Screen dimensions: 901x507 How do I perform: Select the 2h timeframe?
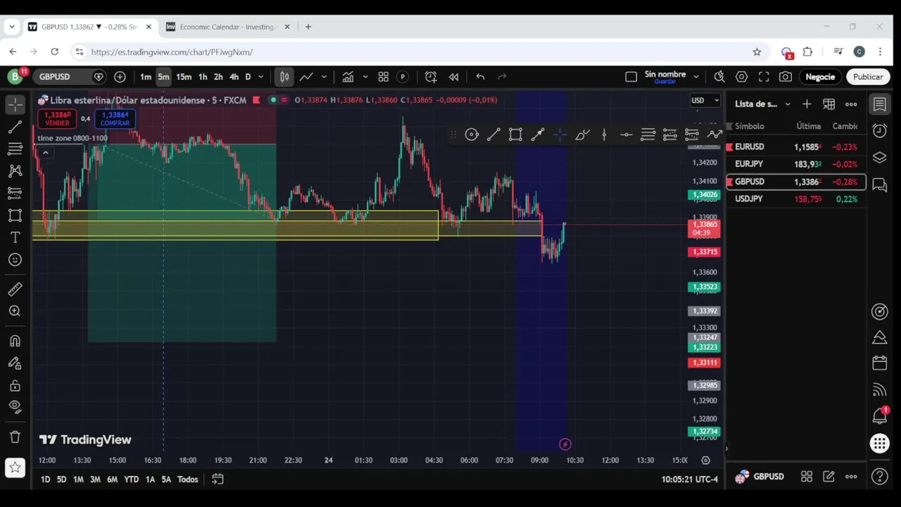point(218,77)
